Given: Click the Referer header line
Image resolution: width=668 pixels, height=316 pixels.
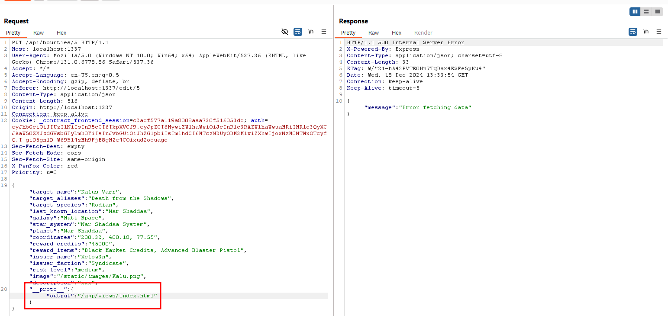Looking at the screenshot, I should coord(76,88).
